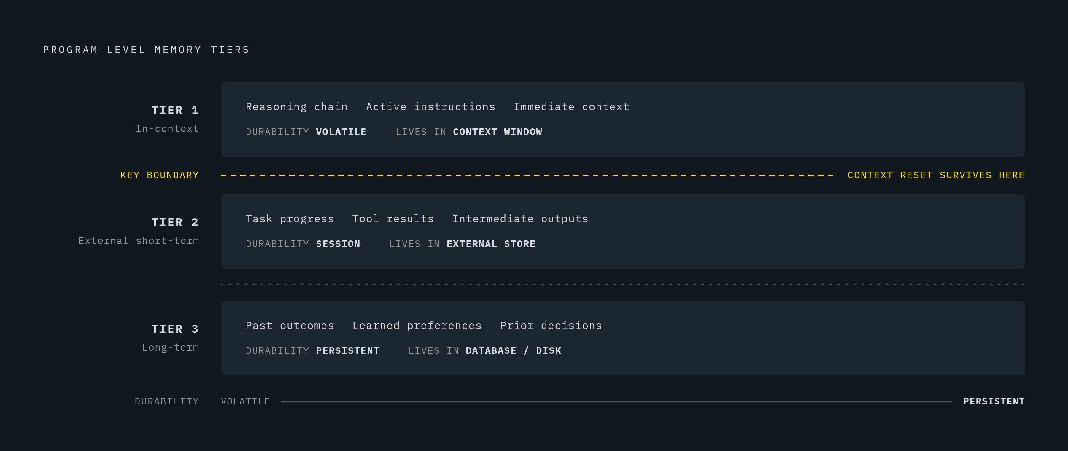Click the yellow 'KEY BOUNDARY' label
Image resolution: width=1068 pixels, height=451 pixels.
pos(160,175)
